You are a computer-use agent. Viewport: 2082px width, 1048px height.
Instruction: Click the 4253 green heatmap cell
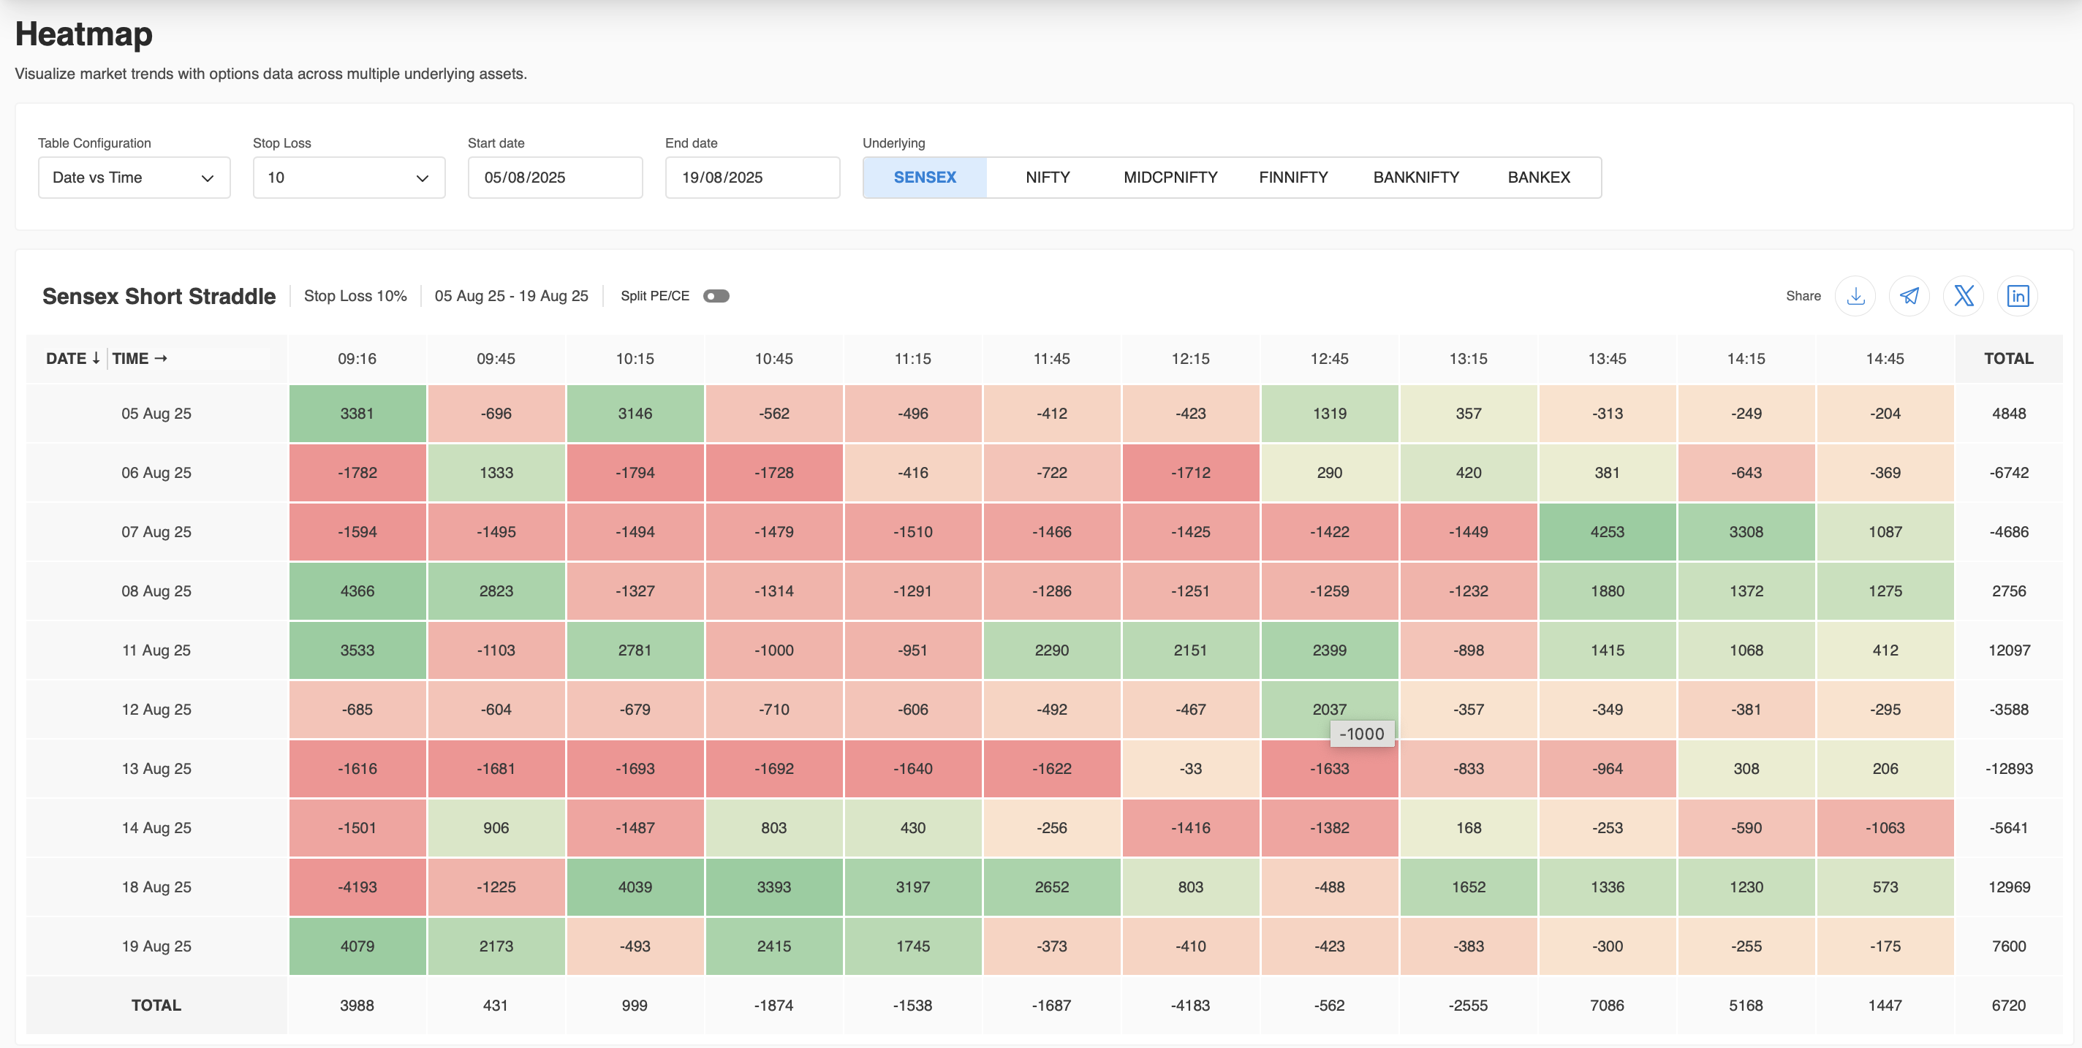(1607, 532)
